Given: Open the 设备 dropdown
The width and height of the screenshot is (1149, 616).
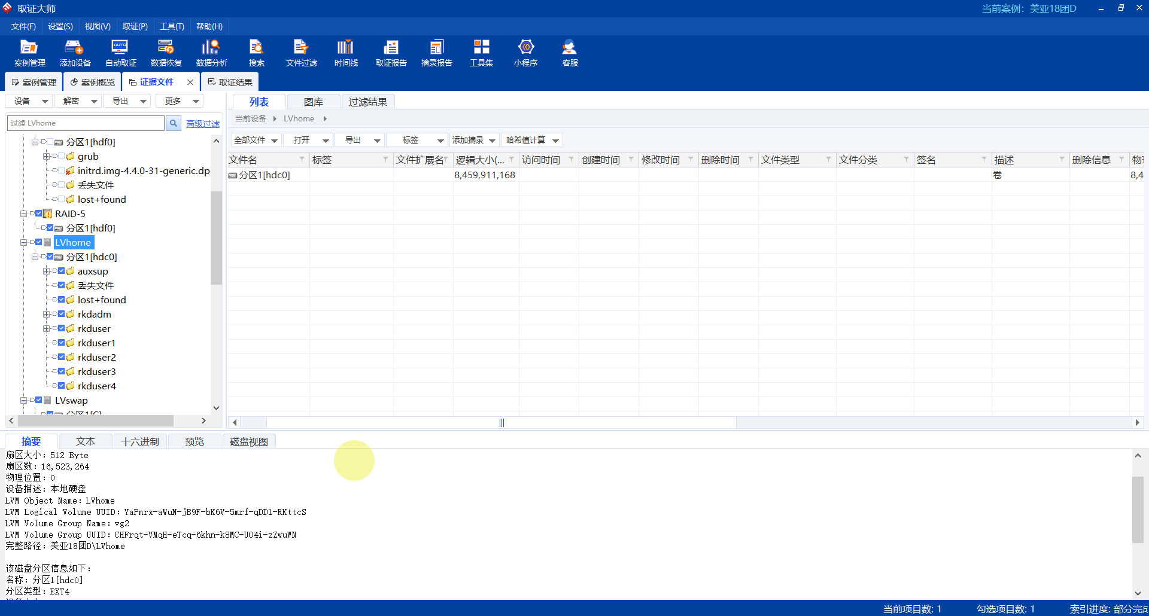Looking at the screenshot, I should point(29,101).
